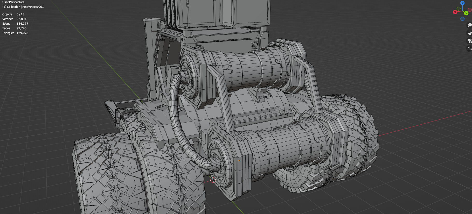Screen dimensions: 472x214
Task: Click the hollow blue negative Z gizmo circle
Action: click(x=462, y=19)
